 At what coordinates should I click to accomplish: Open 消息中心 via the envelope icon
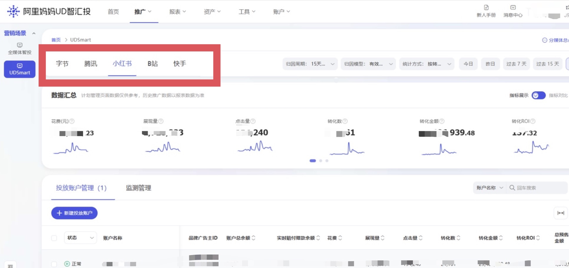point(513,8)
